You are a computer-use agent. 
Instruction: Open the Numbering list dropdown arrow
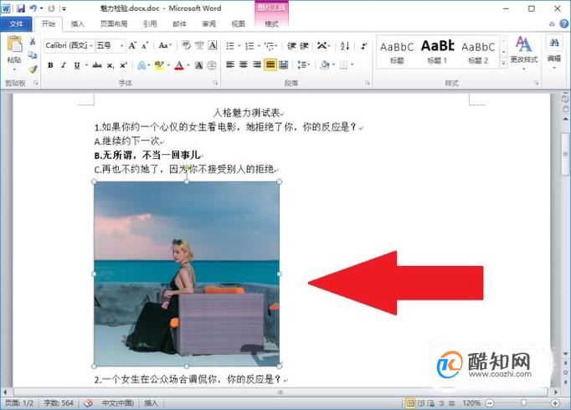259,46
